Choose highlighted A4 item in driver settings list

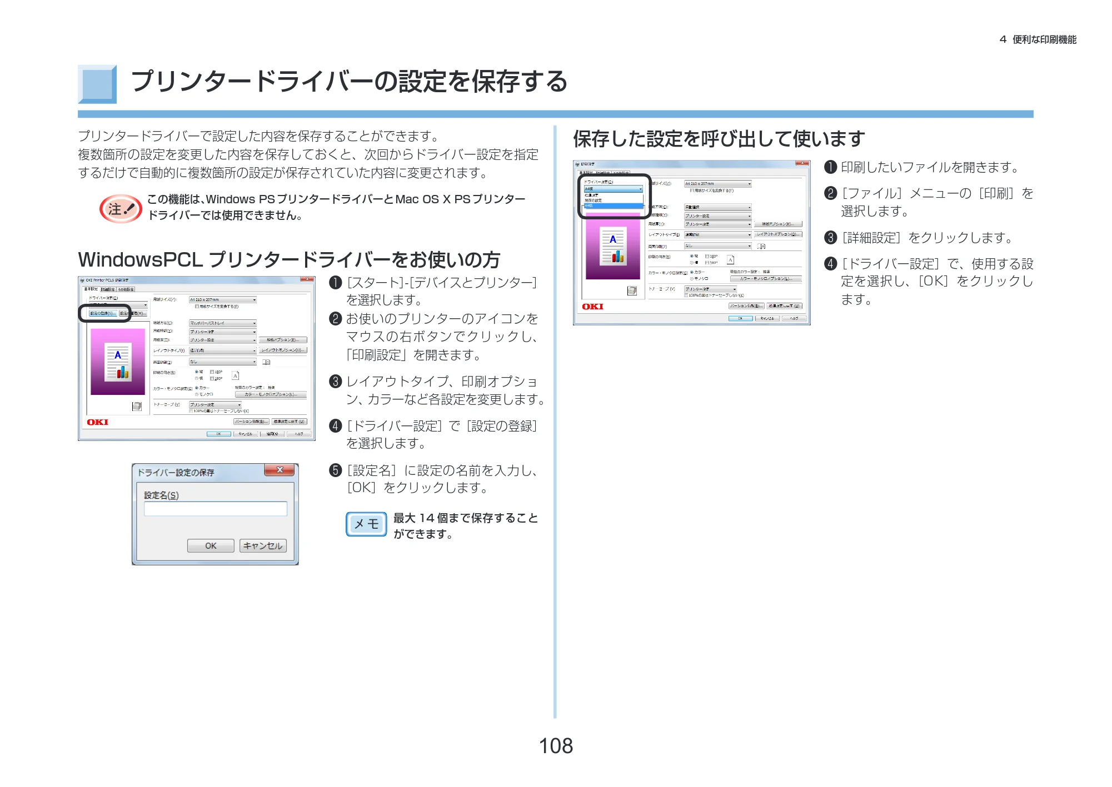click(x=614, y=205)
